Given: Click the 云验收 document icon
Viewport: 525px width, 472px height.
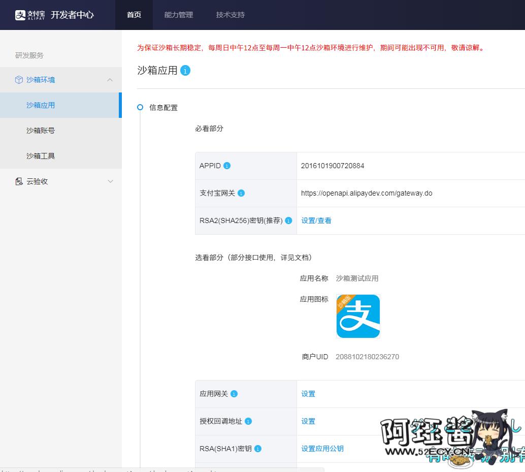Looking at the screenshot, I should point(19,181).
